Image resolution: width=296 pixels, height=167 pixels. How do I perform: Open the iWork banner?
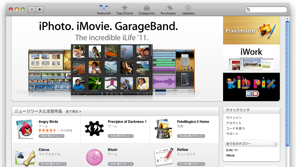tap(251, 59)
